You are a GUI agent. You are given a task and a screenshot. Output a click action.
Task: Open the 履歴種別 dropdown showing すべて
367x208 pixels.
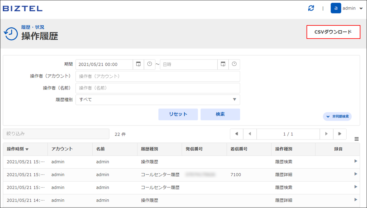158,100
